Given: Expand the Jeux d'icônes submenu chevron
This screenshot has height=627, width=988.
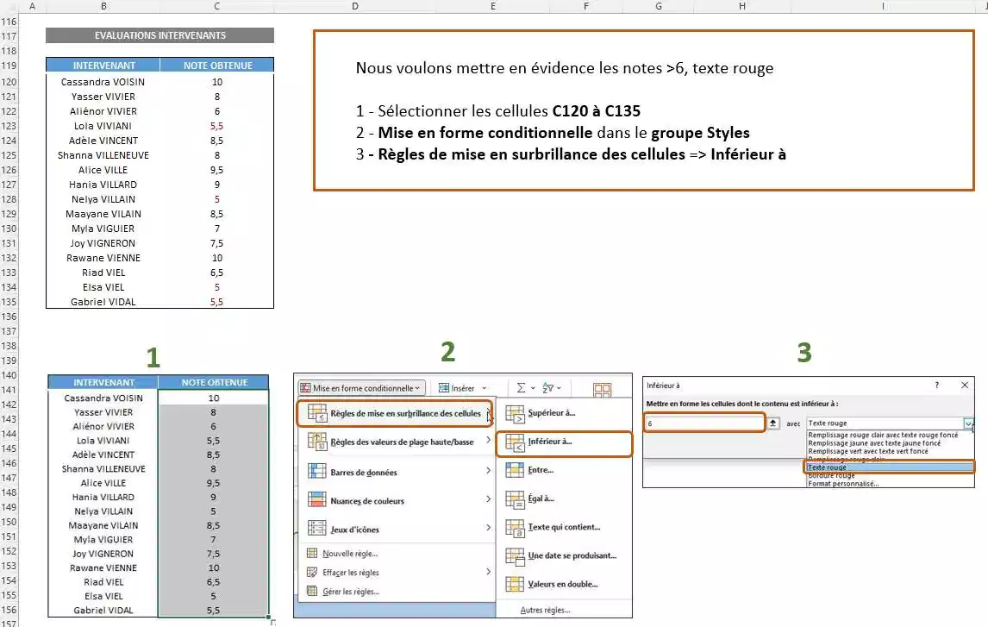Looking at the screenshot, I should [488, 528].
